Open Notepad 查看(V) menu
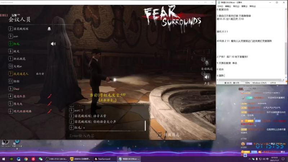 (244, 6)
